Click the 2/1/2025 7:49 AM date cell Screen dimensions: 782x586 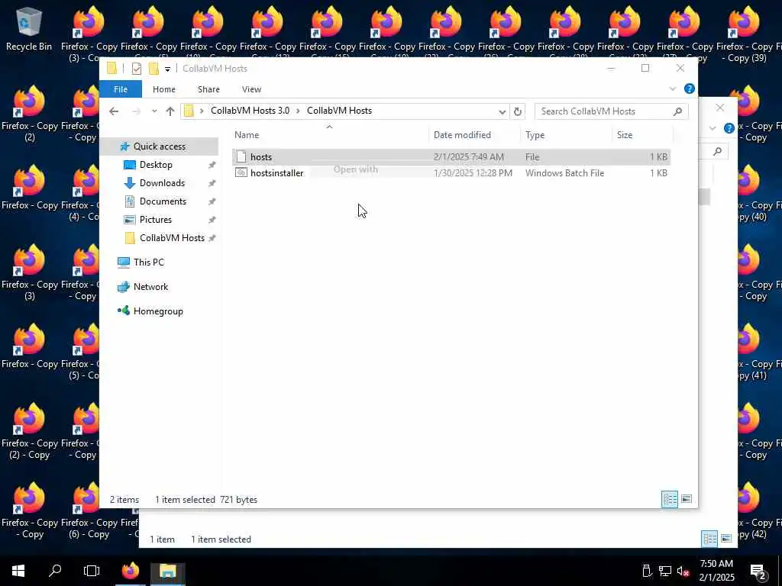click(x=468, y=157)
